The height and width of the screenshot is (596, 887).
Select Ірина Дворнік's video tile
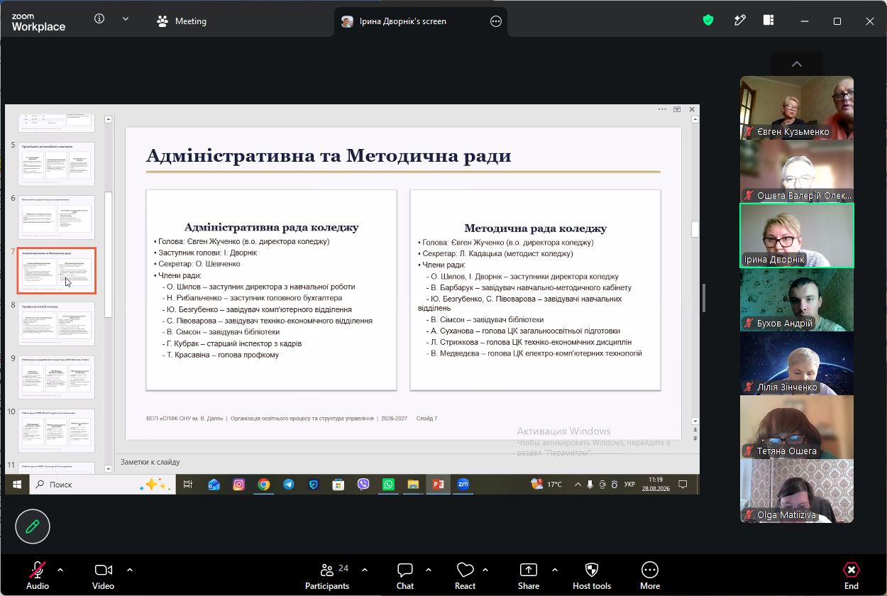[797, 236]
